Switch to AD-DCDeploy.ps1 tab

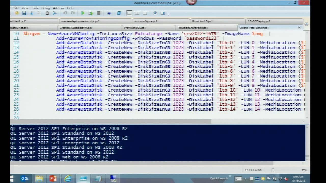point(274,22)
